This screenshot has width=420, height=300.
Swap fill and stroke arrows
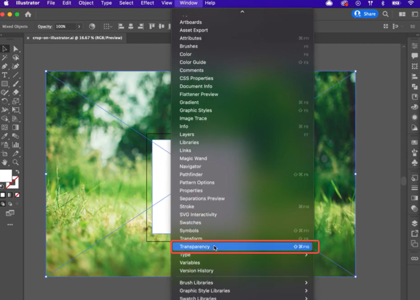(x=17, y=172)
